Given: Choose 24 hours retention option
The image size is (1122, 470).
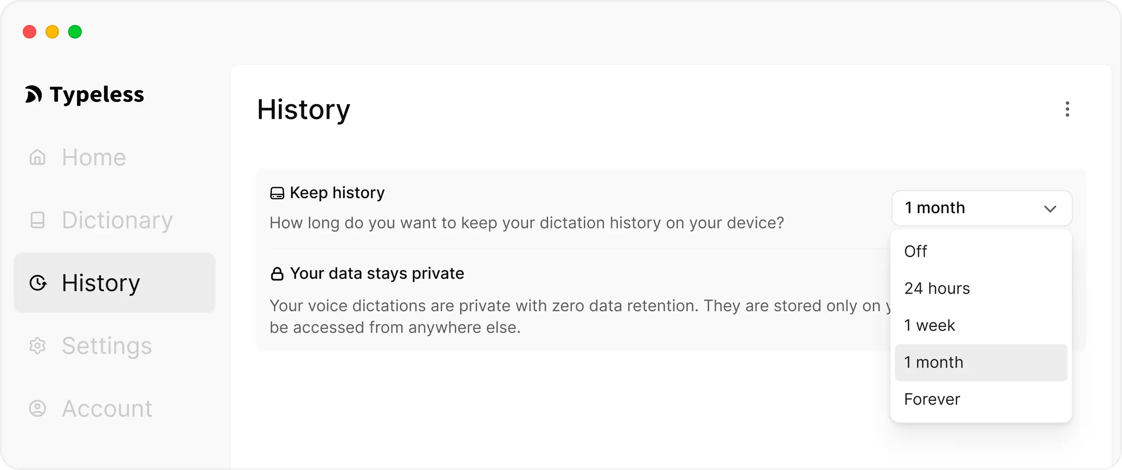Looking at the screenshot, I should [936, 288].
